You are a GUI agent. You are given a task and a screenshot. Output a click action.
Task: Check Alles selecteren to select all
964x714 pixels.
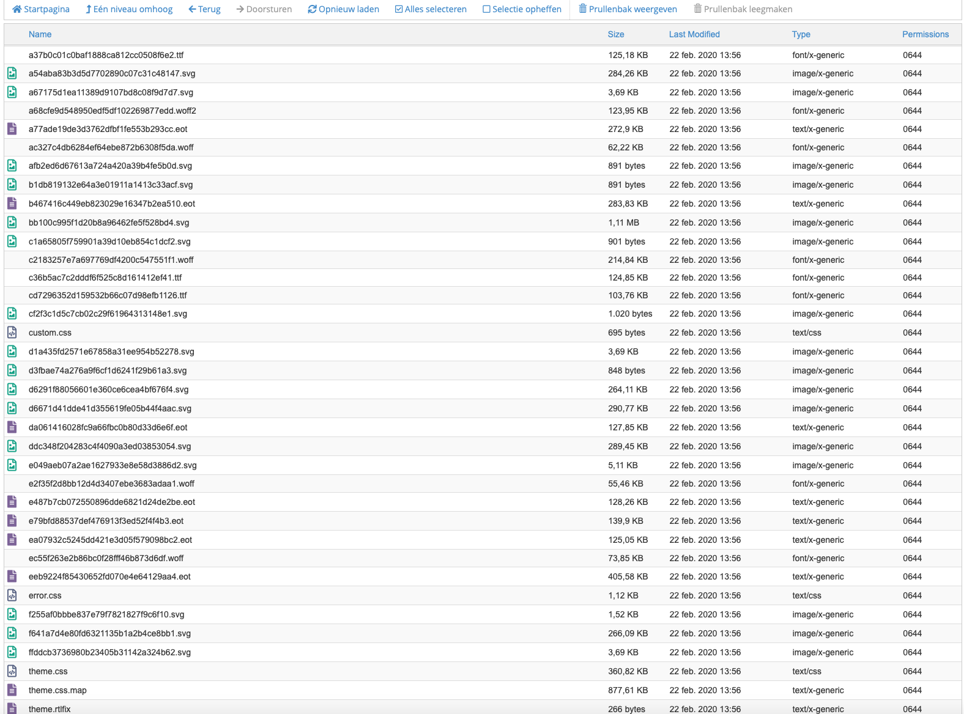431,9
